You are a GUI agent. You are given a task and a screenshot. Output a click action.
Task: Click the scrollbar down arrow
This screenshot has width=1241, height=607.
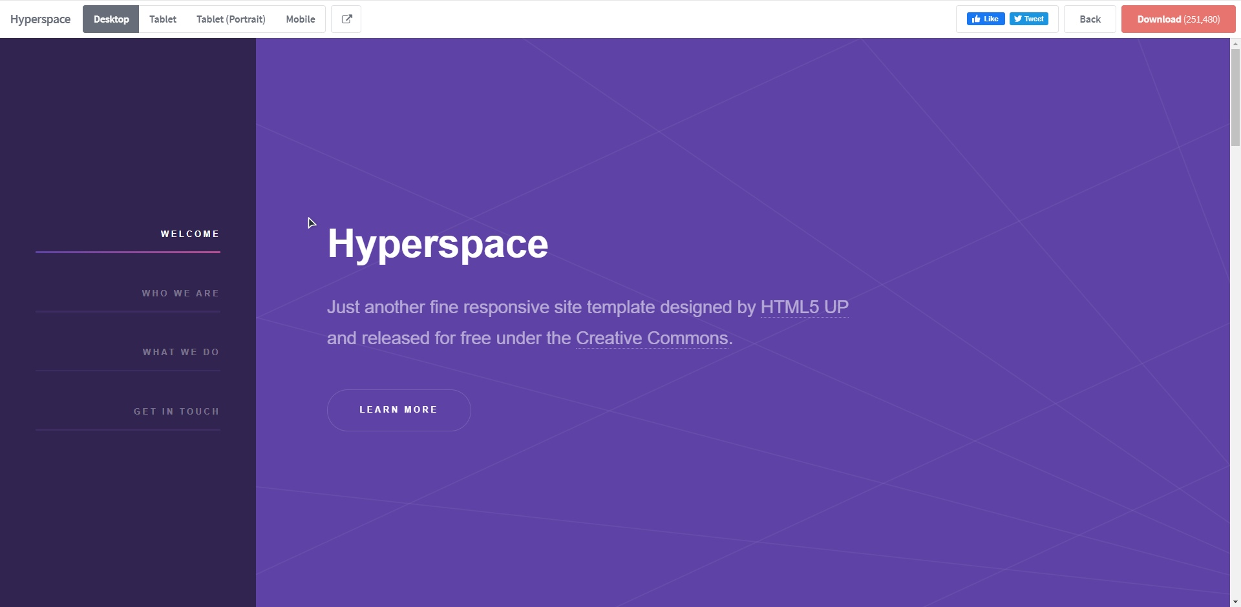1235,602
